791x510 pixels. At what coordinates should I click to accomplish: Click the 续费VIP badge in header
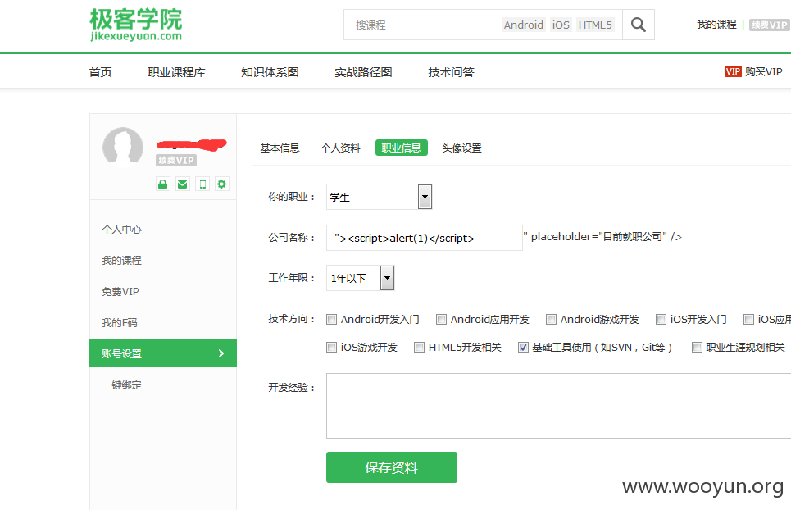770,25
